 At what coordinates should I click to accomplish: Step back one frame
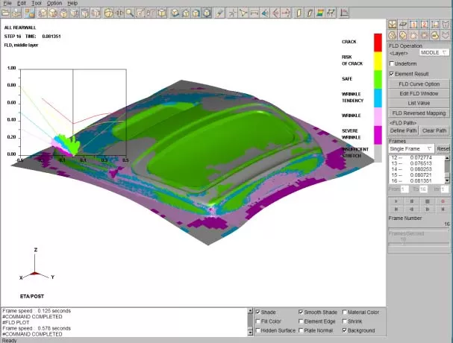point(412,209)
